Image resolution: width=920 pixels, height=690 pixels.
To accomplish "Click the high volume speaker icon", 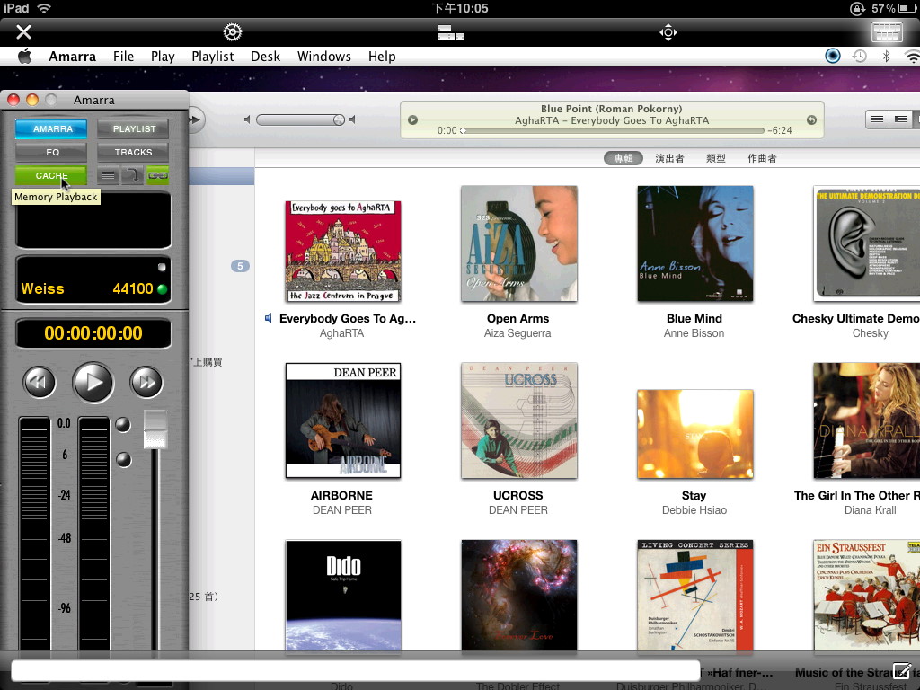I will [352, 119].
